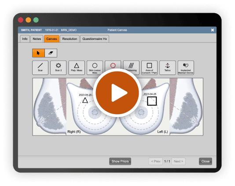Screen dimensions: 235x186
Task: Open the Info tab
Action: click(25, 39)
